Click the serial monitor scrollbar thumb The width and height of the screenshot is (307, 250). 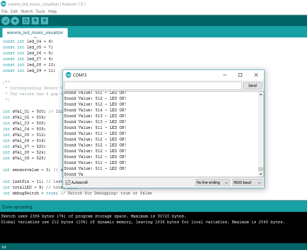(x=261, y=169)
